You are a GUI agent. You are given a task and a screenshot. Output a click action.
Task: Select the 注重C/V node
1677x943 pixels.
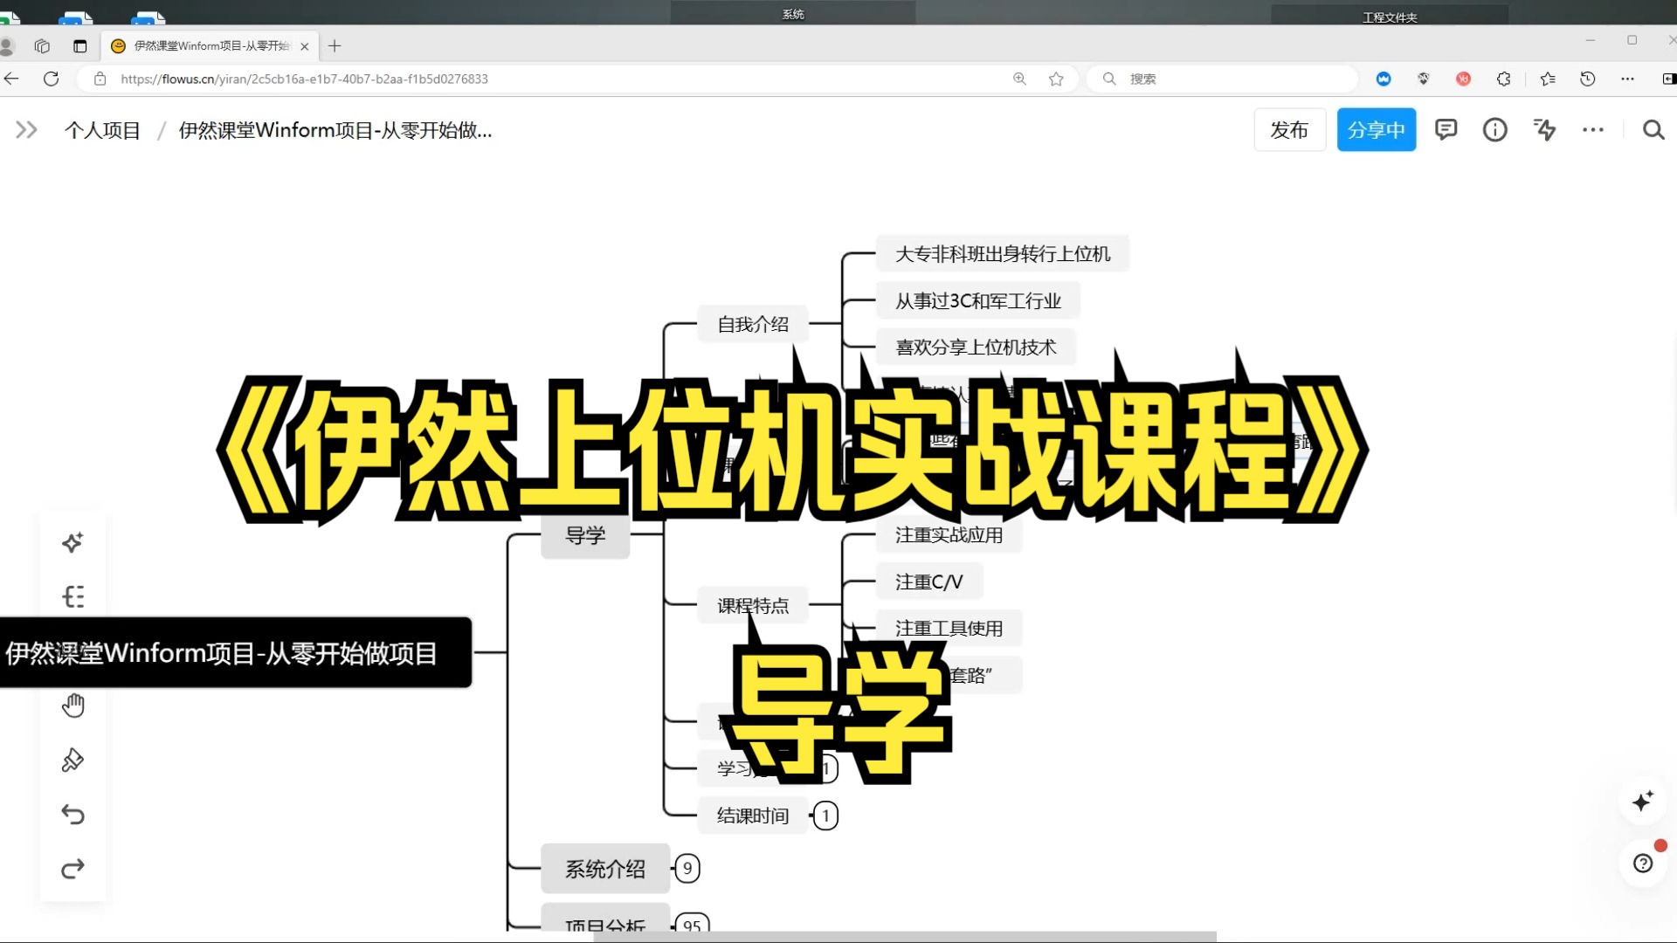[928, 582]
